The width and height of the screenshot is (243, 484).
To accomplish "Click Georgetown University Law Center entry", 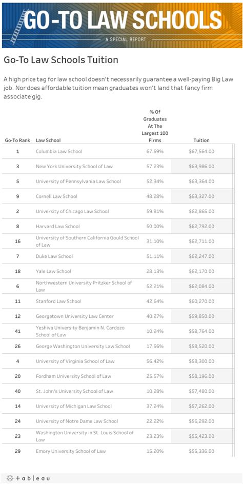I will click(75, 316).
